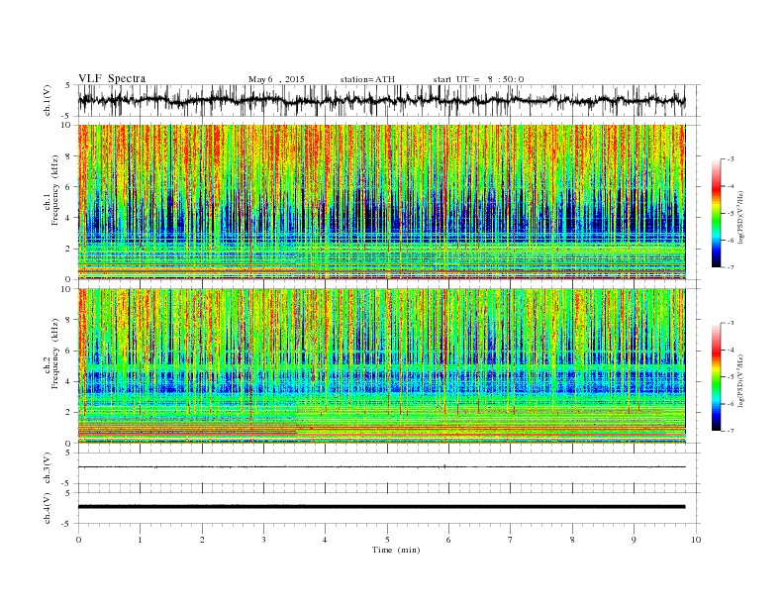
Task: Click the "2" kHz tick of ch.1 spectrogram
Action: (68, 249)
